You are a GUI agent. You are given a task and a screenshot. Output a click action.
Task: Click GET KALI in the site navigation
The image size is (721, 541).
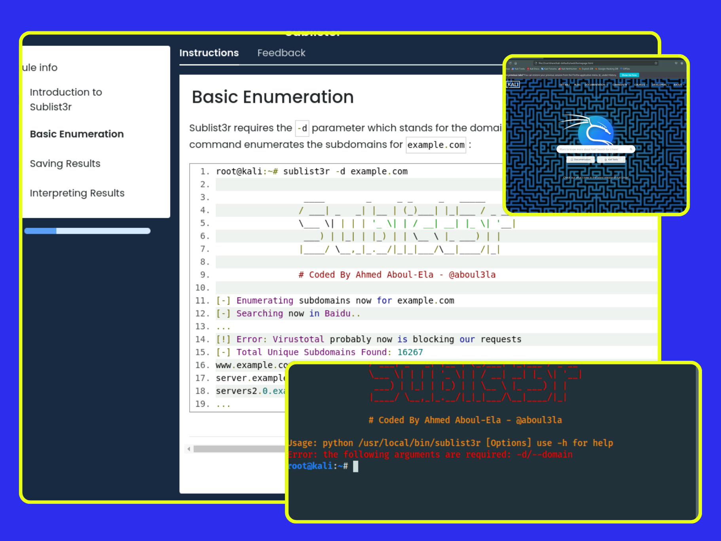tap(565, 85)
